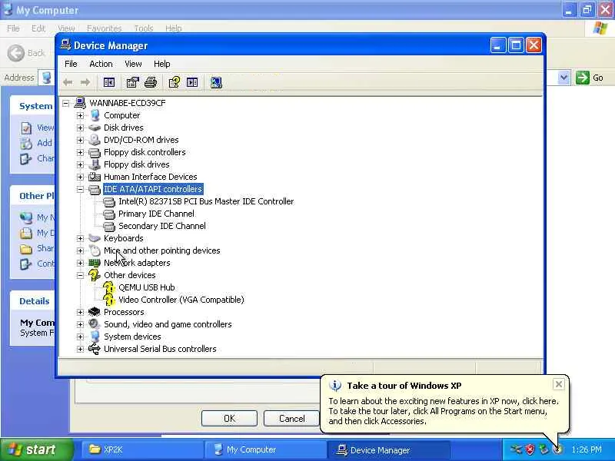The height and width of the screenshot is (461, 615).
Task: Click the Sound, video and game controllers icon
Action: click(x=95, y=324)
